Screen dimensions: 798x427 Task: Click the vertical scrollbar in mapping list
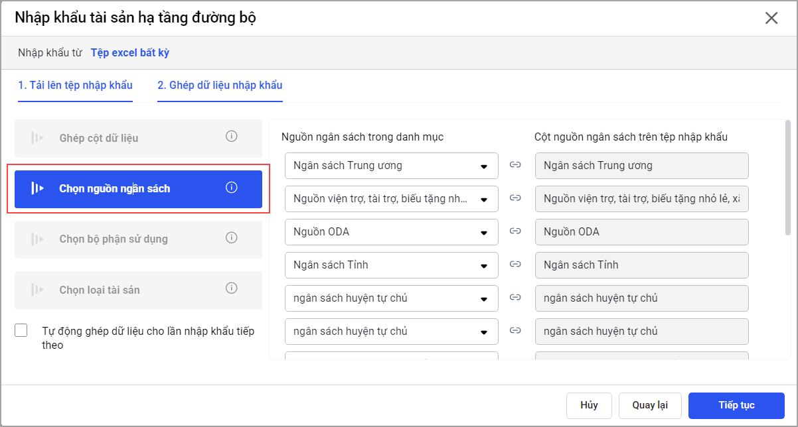tap(787, 178)
